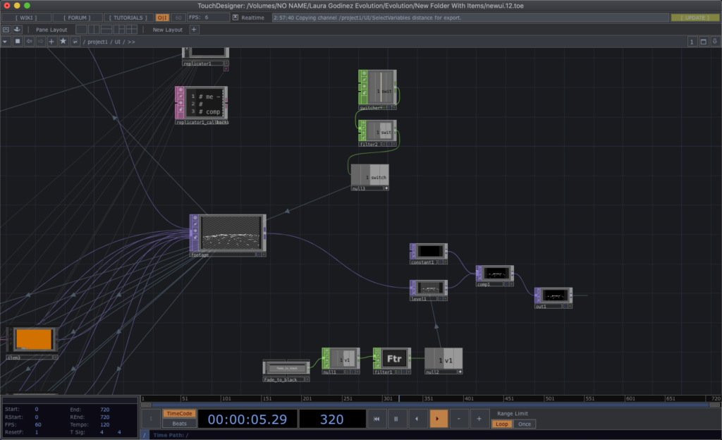This screenshot has height=440, width=722.
Task: Click the Tempo value 120
Action: [105, 424]
